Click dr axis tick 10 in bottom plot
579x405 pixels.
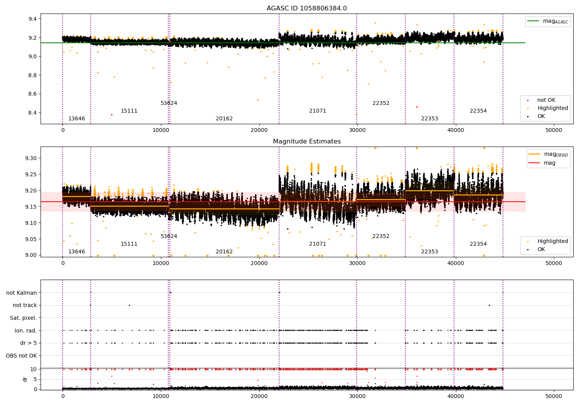(34, 369)
